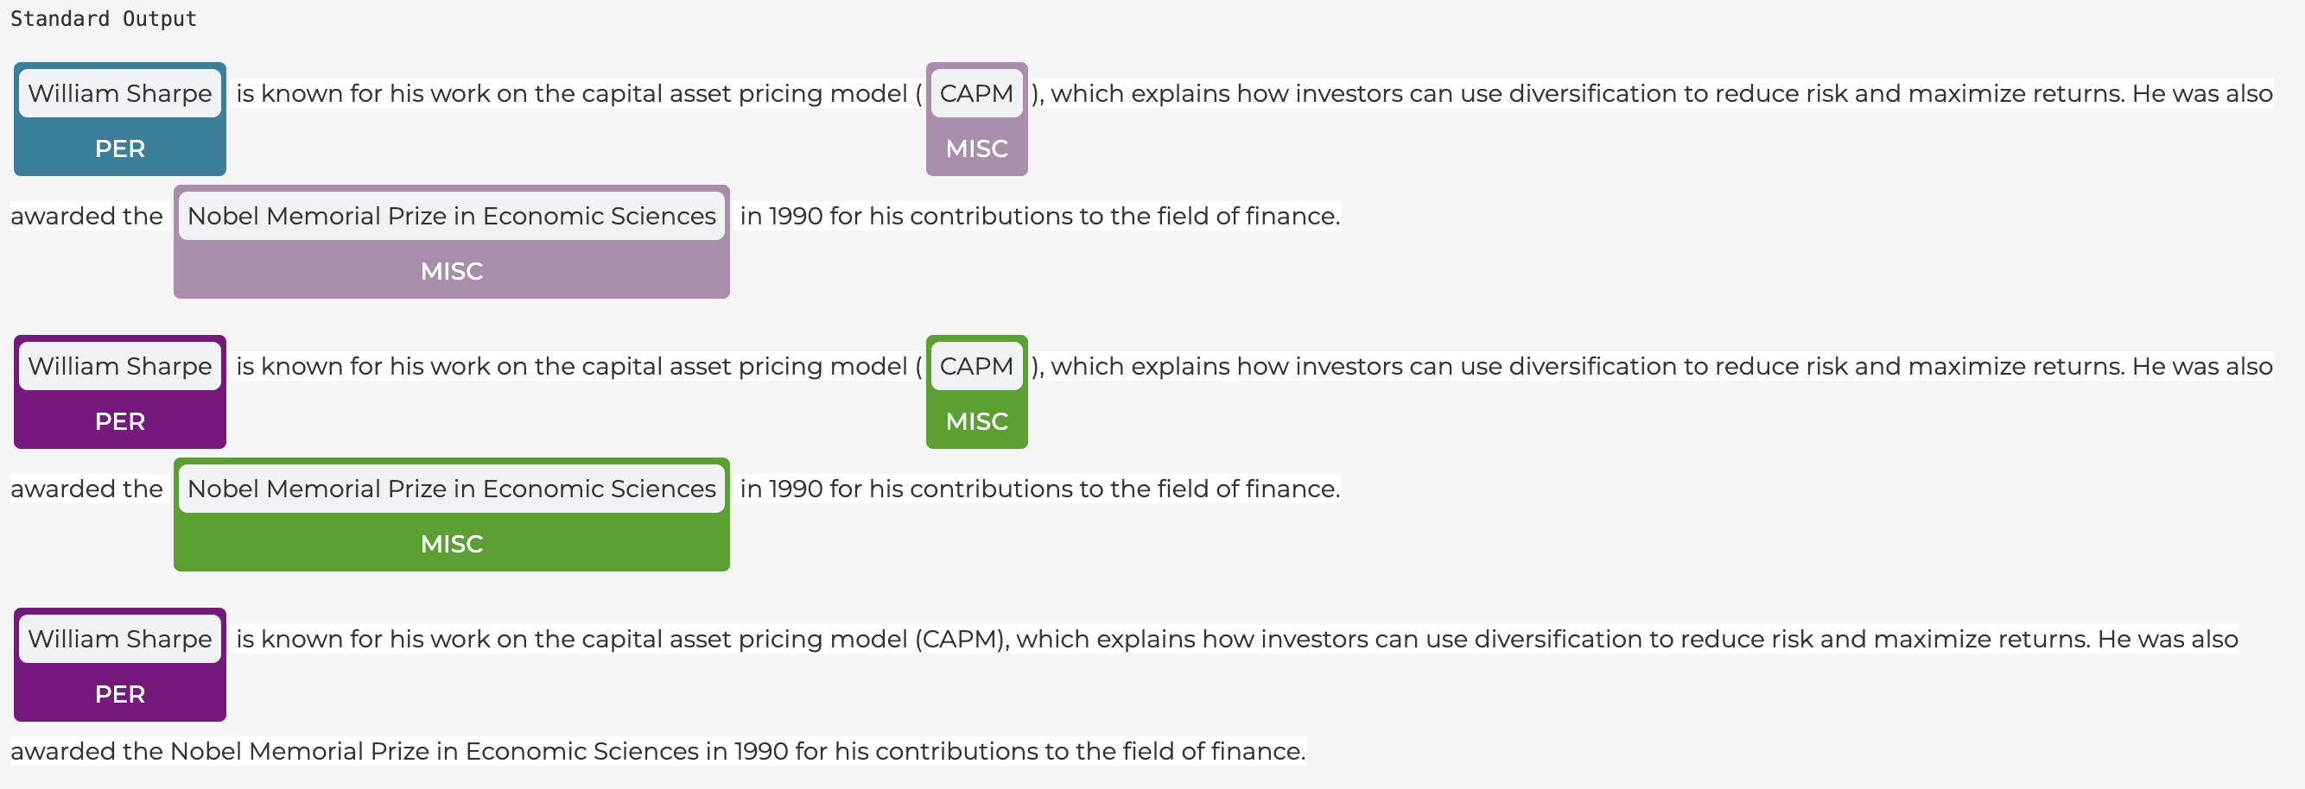Click the mauve MISC label under CAPM

tap(976, 148)
